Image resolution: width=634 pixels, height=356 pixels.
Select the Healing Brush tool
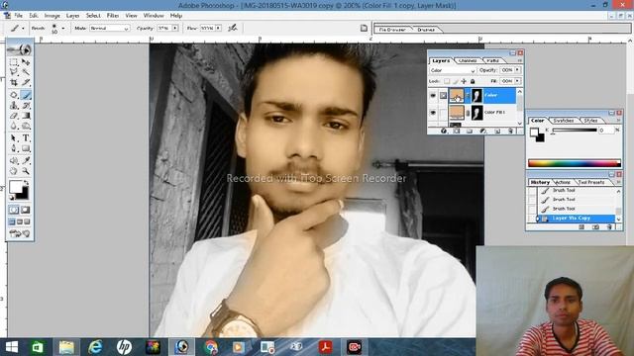[14, 95]
